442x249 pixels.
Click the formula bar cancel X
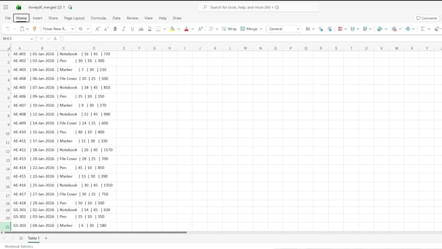coord(41,38)
